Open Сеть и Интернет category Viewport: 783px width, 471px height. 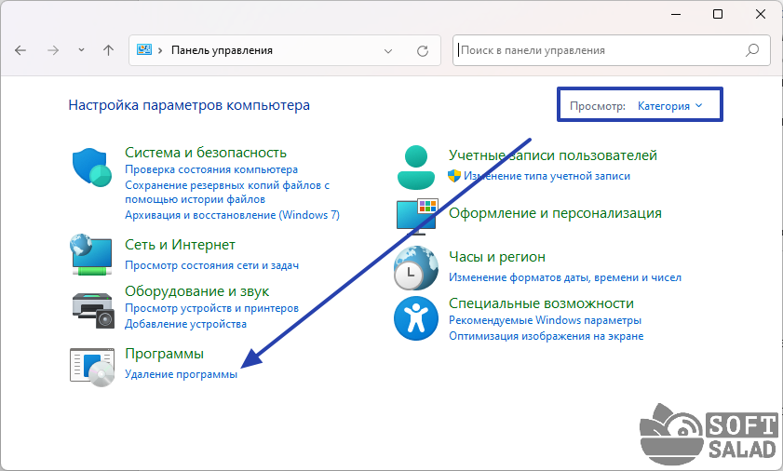[x=180, y=245]
